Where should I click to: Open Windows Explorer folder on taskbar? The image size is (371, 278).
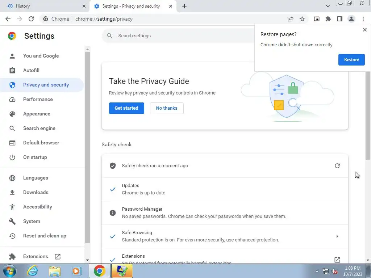click(x=55, y=271)
